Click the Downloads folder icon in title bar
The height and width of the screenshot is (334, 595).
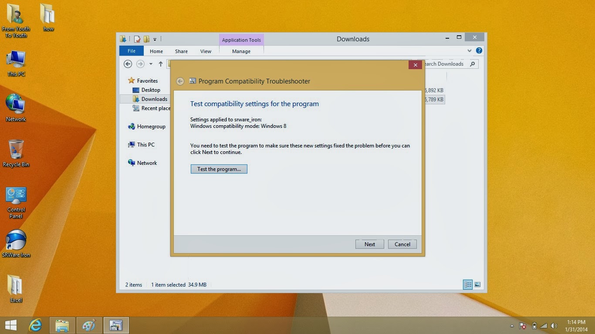pyautogui.click(x=123, y=39)
